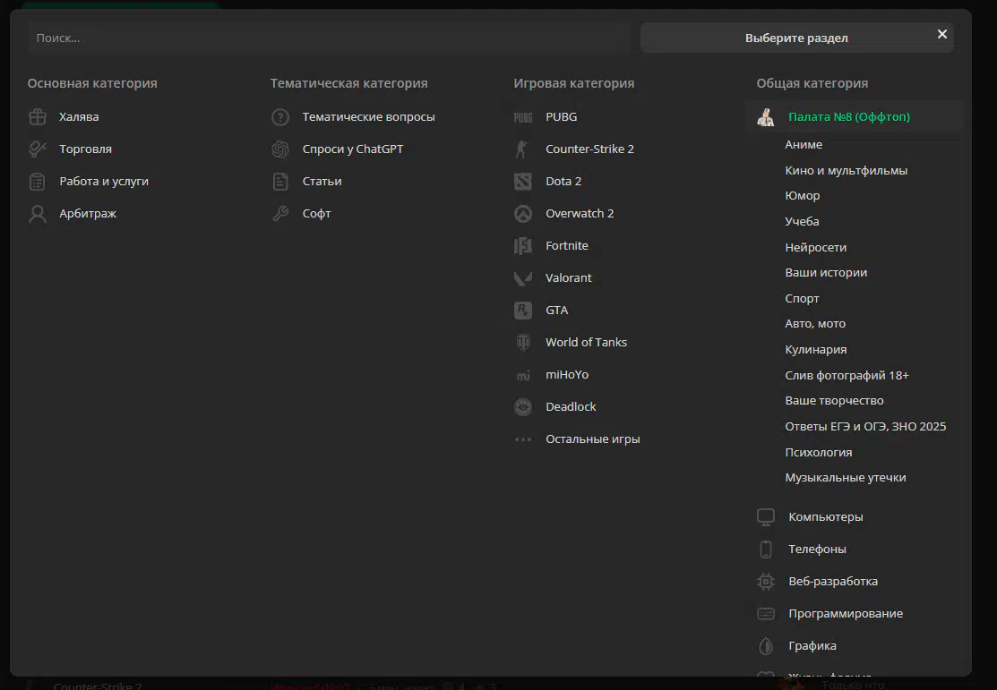The image size is (997, 690).
Task: Open the Спорт subsection
Action: 803,299
